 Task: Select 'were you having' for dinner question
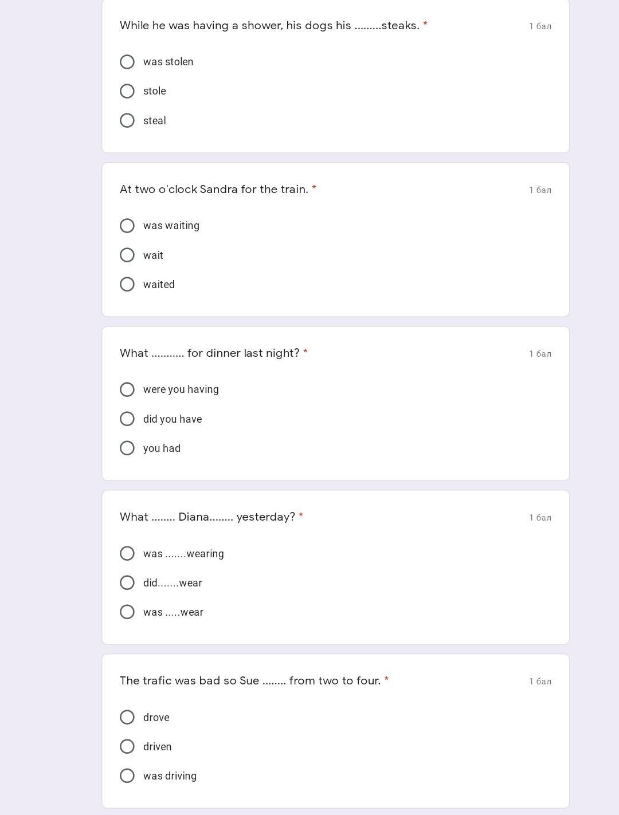127,389
